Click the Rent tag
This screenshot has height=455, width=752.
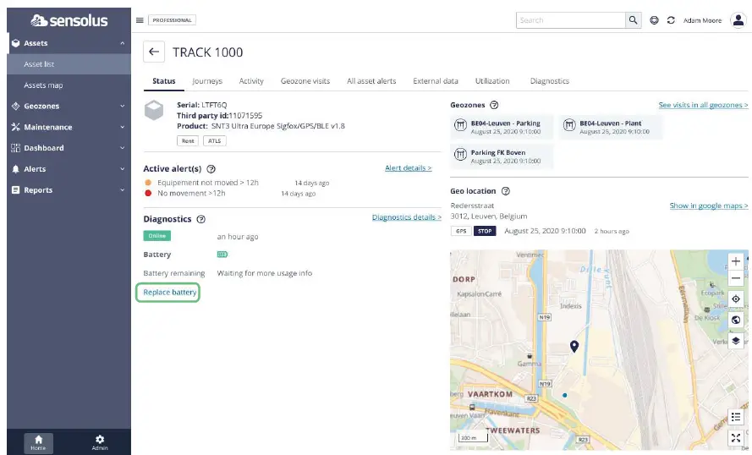[188, 141]
